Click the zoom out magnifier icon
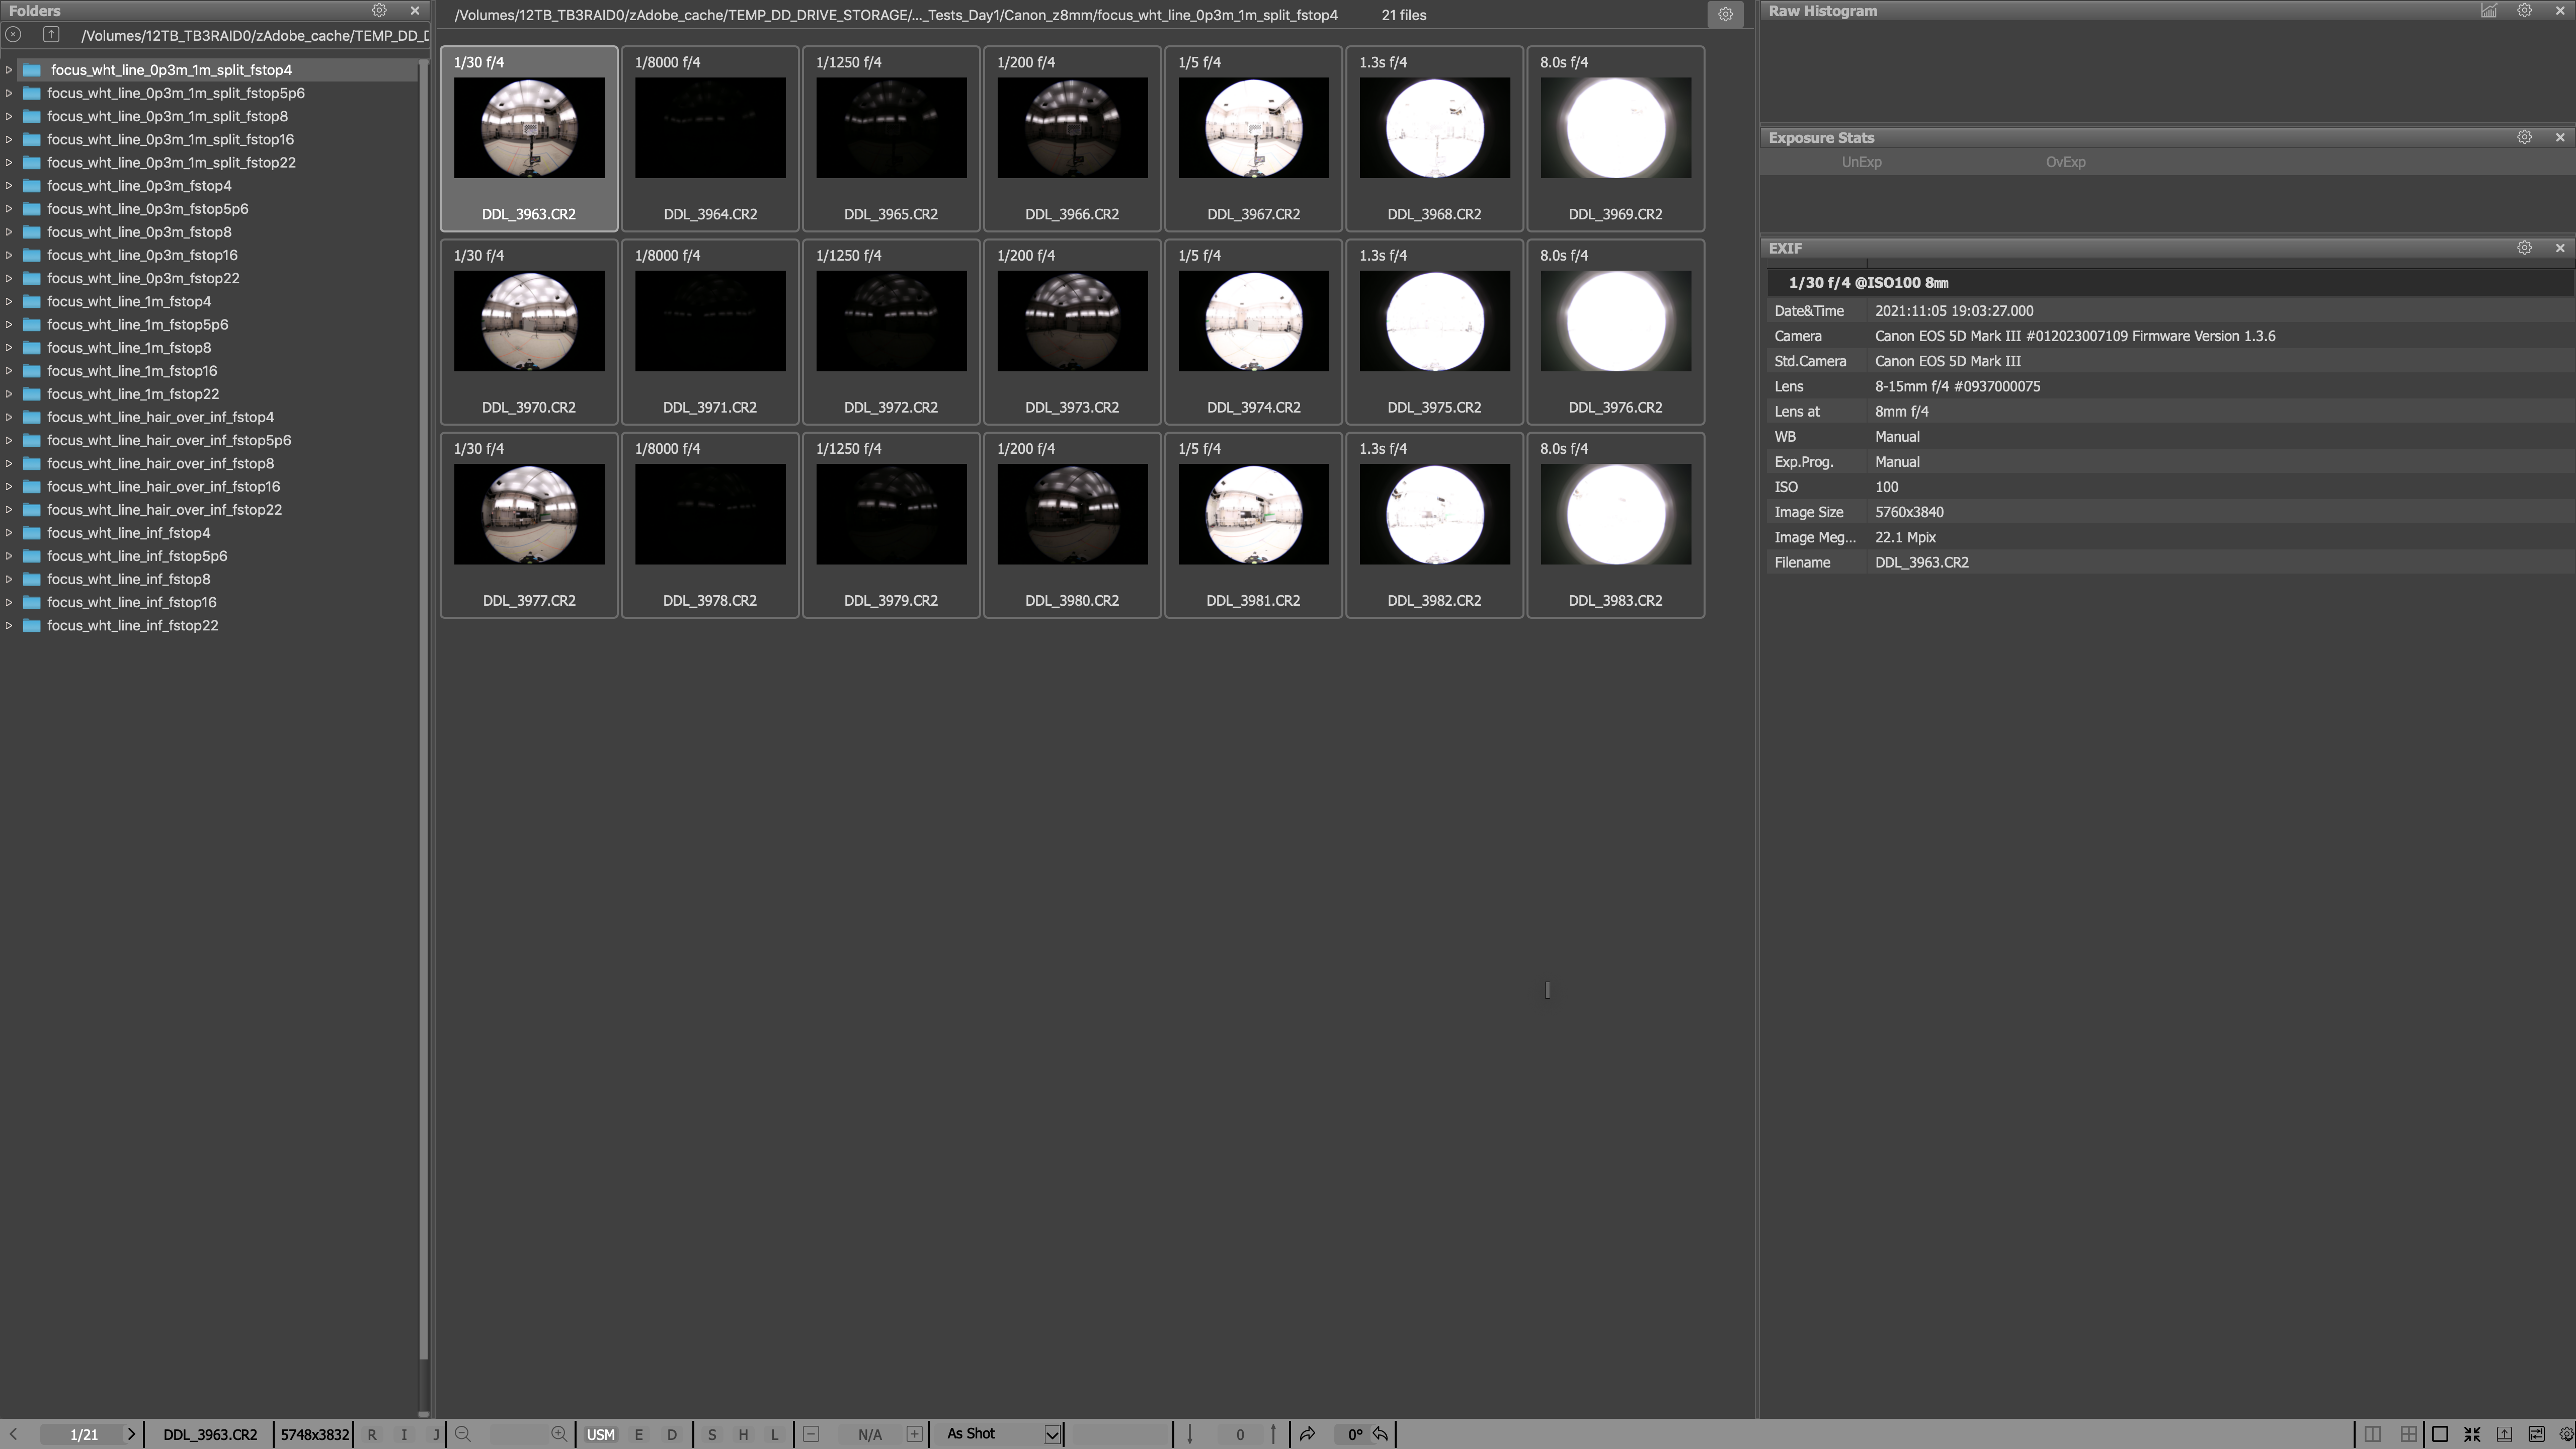 pos(463,1434)
